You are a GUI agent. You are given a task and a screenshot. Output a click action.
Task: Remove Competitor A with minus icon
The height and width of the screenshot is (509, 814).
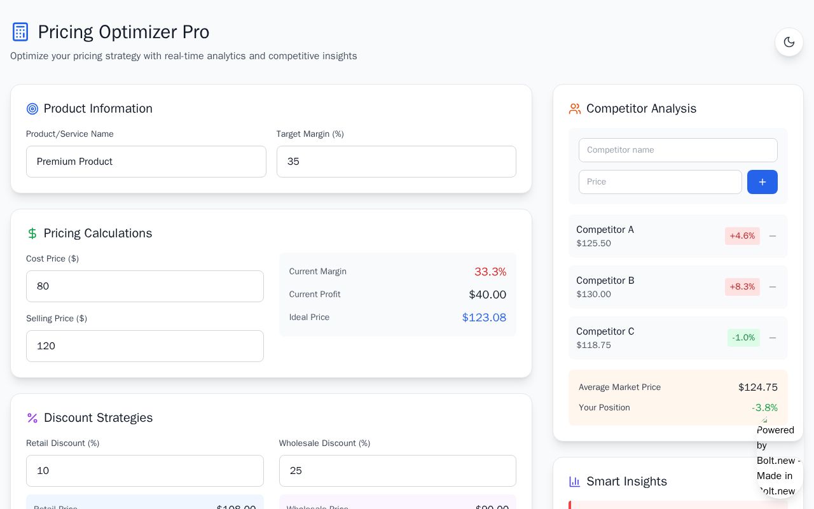point(773,236)
